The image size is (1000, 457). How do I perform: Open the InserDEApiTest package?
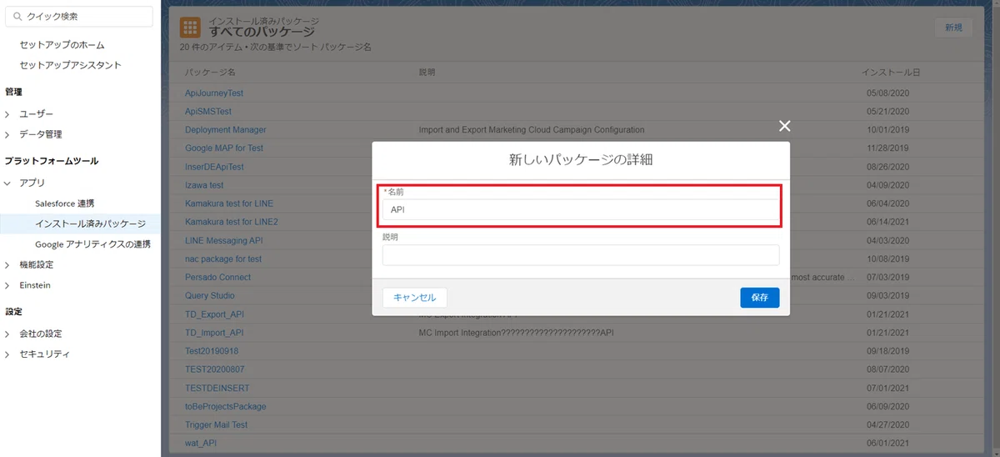[214, 167]
